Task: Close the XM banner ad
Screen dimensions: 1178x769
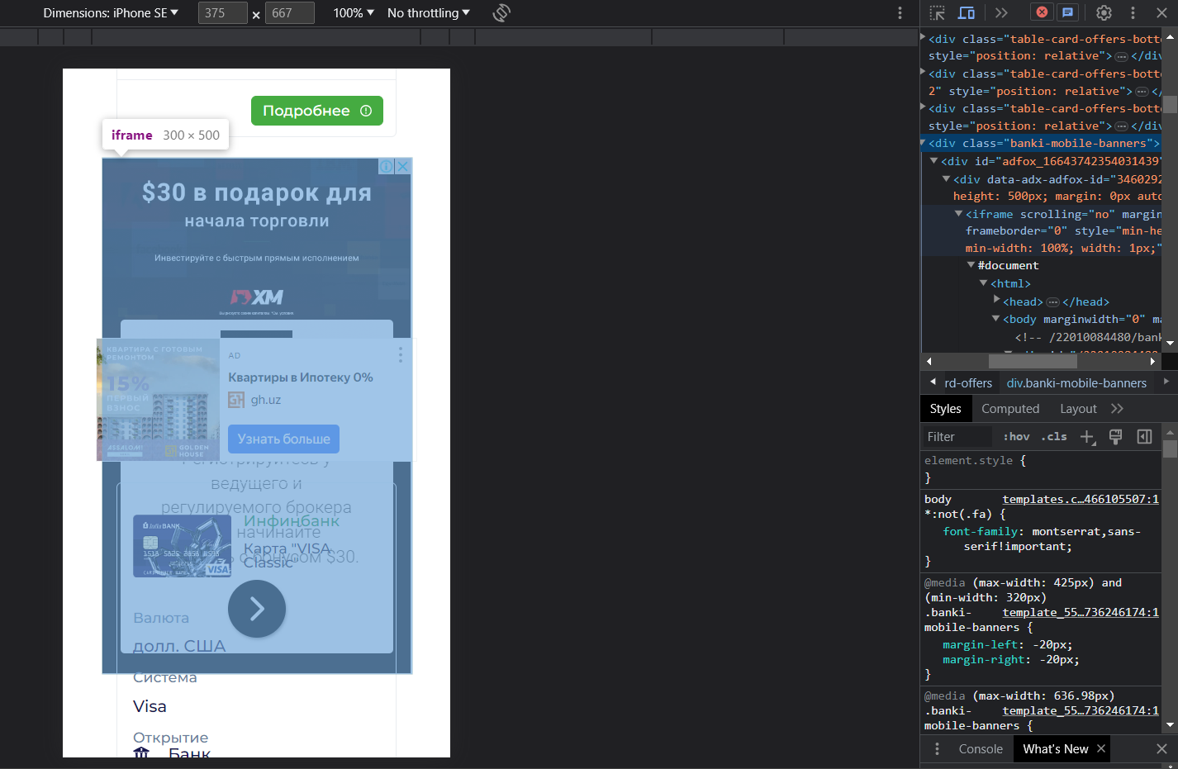Action: coord(402,166)
